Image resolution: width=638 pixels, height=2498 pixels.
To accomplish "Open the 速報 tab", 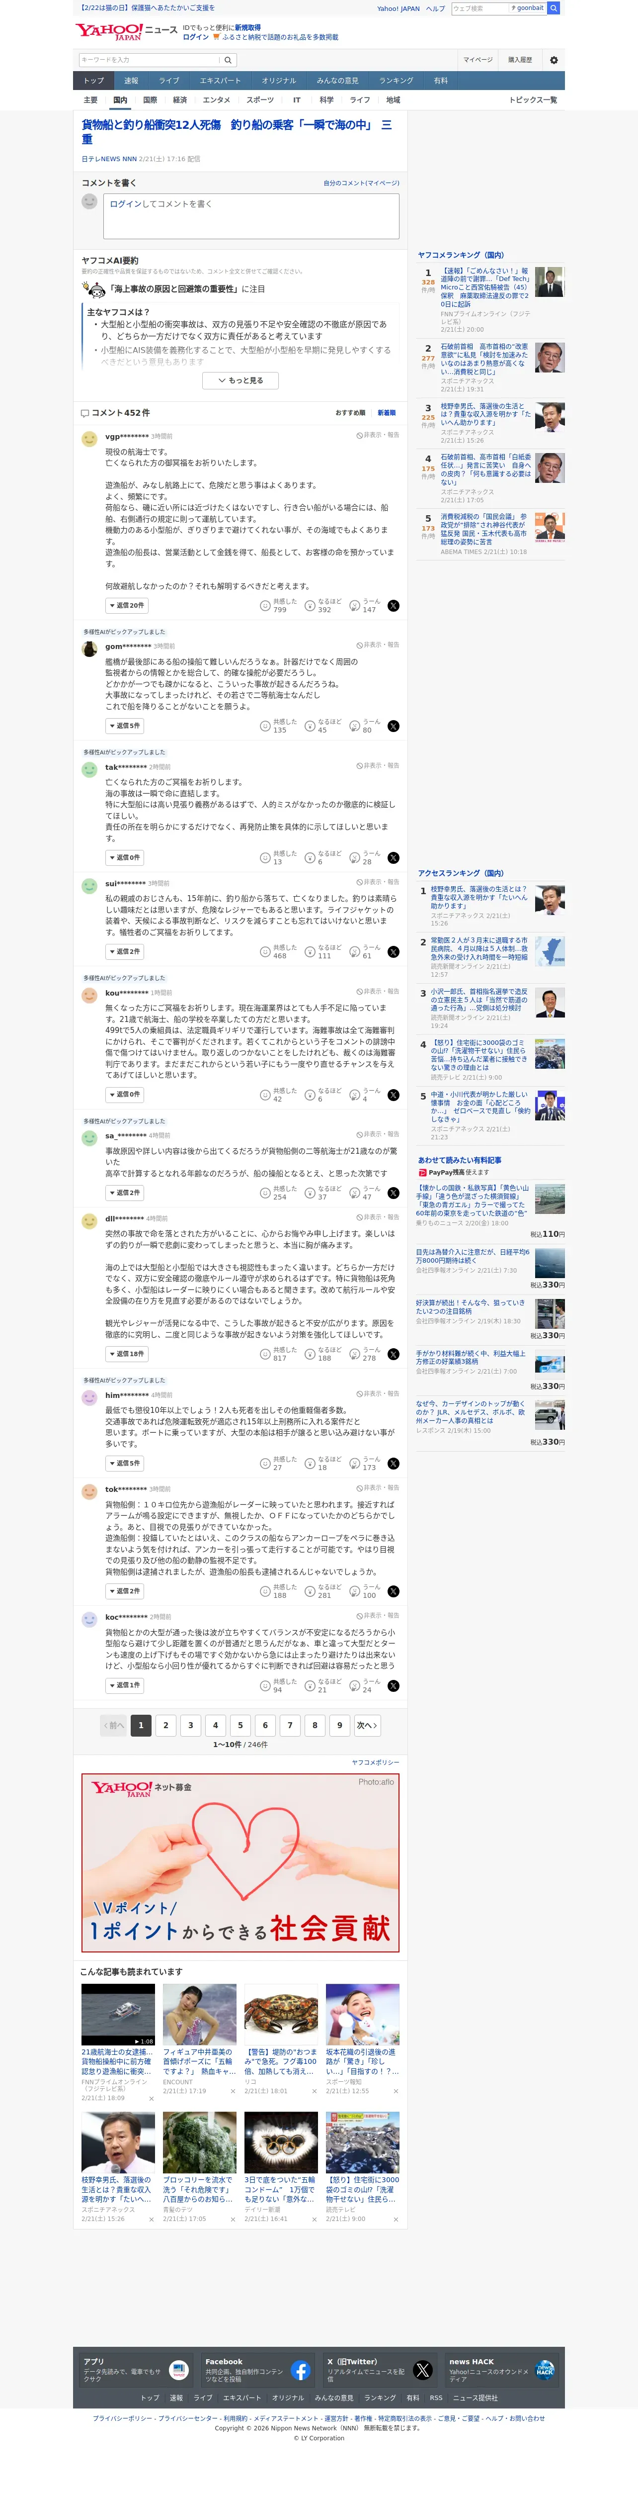I will click(131, 81).
